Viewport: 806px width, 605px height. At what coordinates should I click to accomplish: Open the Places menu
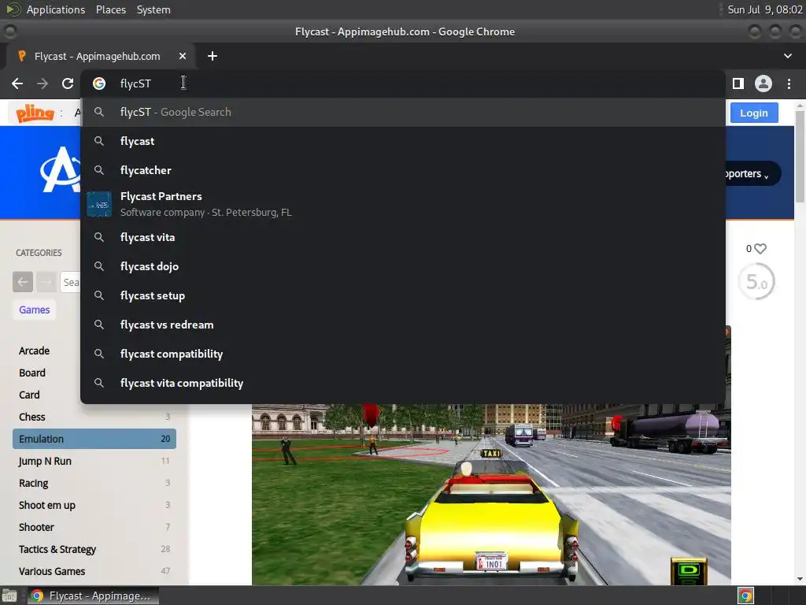tap(110, 9)
